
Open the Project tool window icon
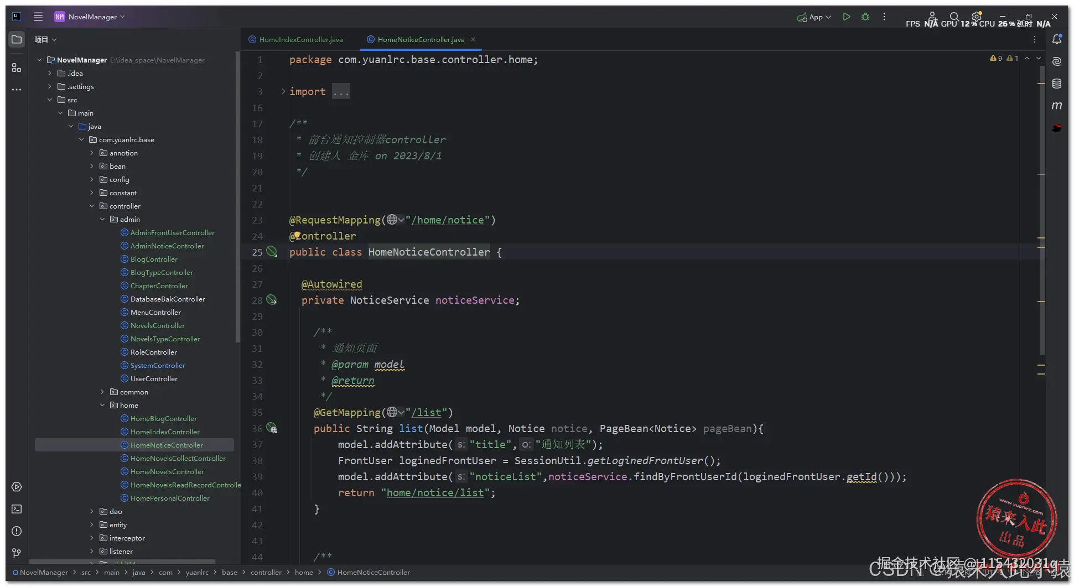point(17,40)
